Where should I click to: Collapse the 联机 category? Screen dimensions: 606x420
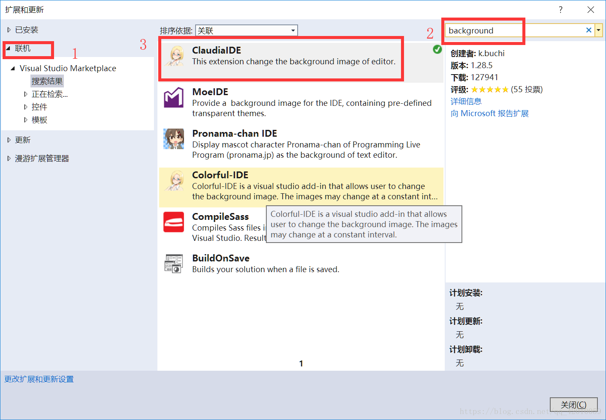(x=8, y=48)
